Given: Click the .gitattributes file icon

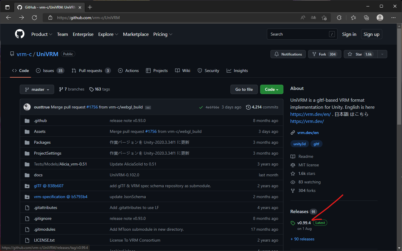Looking at the screenshot, I should [27, 208].
